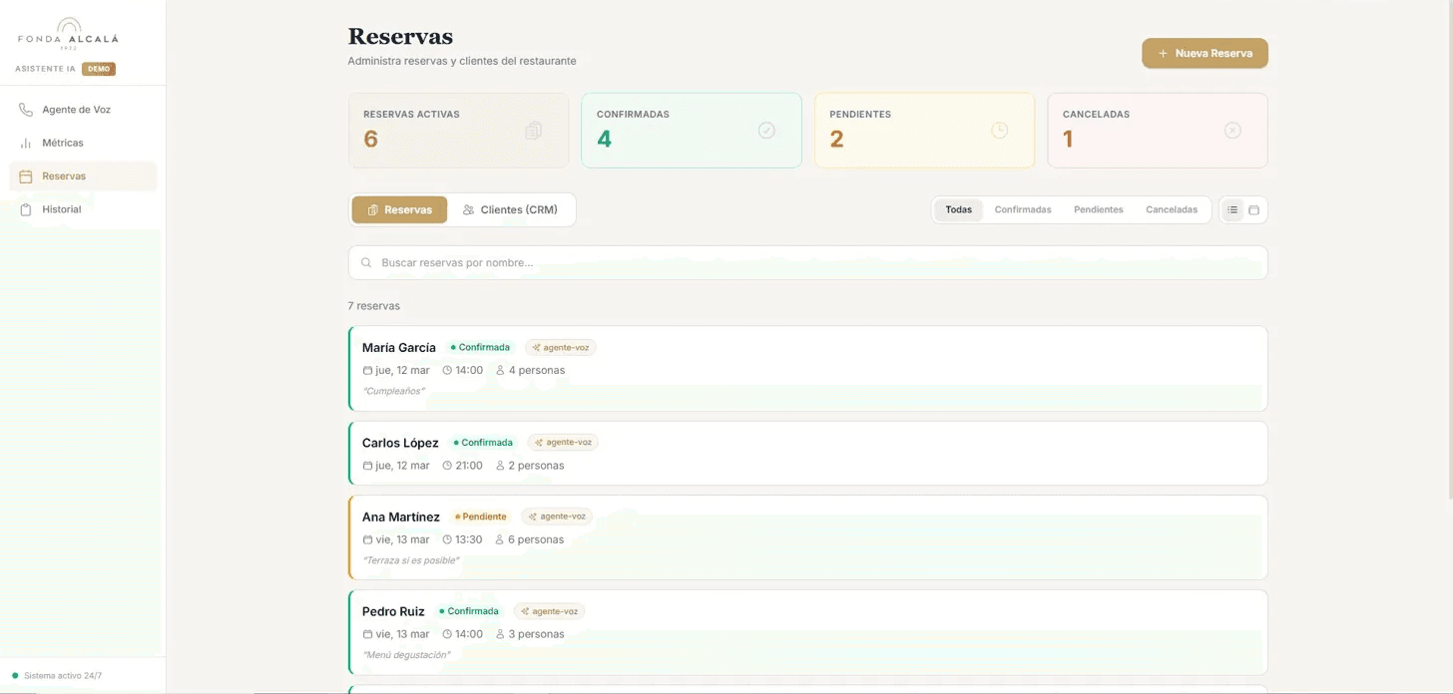Filter reservations by Todas
The image size is (1453, 694).
958,209
